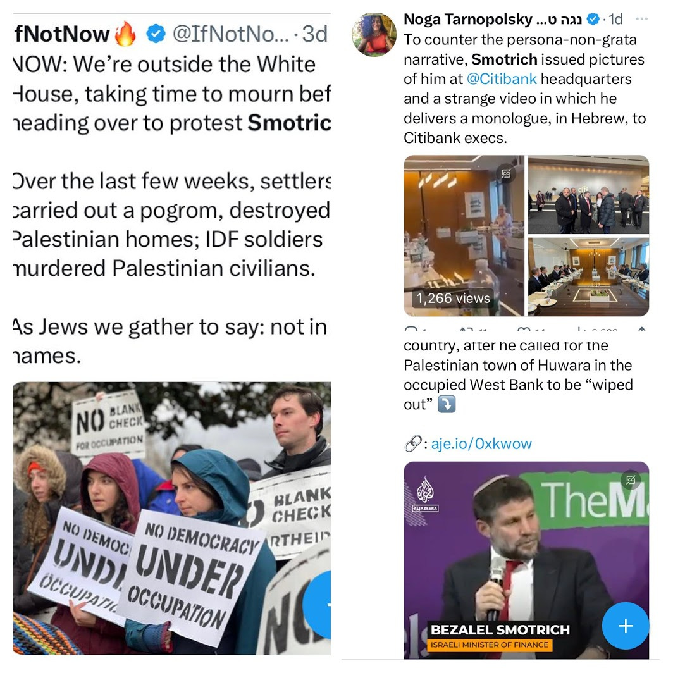Open the @IfNotNo... handle

tap(231, 34)
